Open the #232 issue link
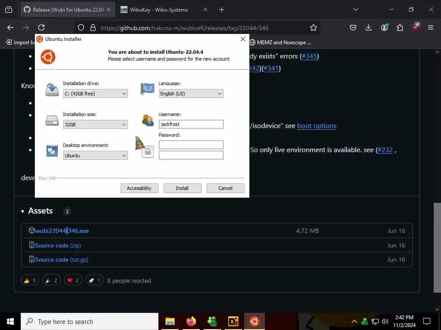This screenshot has width=441, height=330. (385, 150)
